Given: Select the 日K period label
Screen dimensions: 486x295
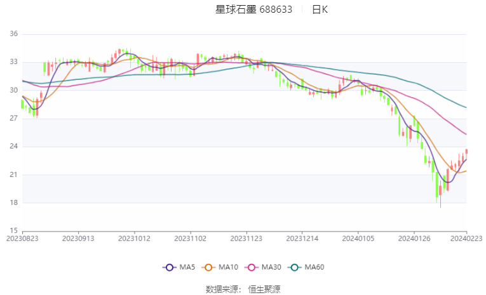Looking at the screenshot, I should [320, 10].
